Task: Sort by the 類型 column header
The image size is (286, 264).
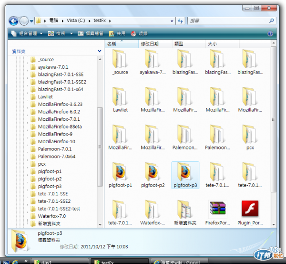Action: (x=189, y=44)
